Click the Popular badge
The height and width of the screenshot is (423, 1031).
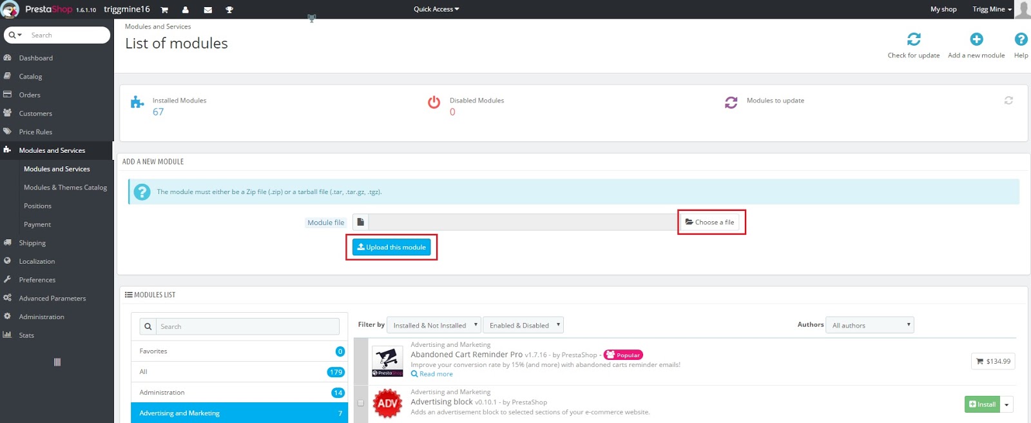pos(623,355)
